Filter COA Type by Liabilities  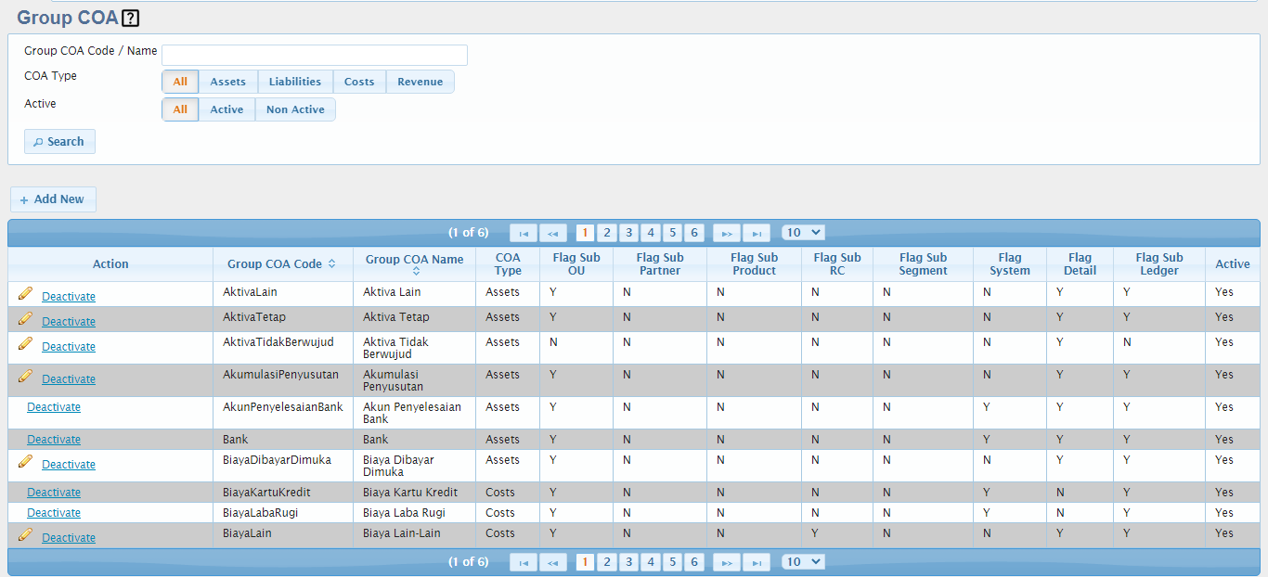click(x=295, y=82)
